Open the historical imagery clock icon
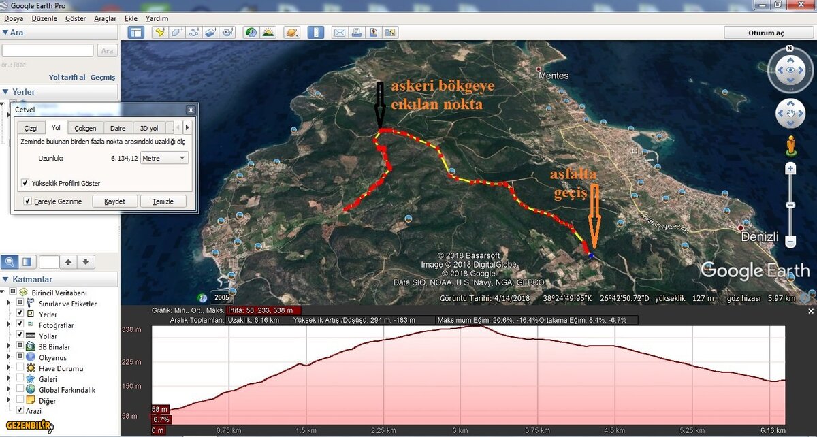This screenshot has height=437, width=817. tap(251, 32)
